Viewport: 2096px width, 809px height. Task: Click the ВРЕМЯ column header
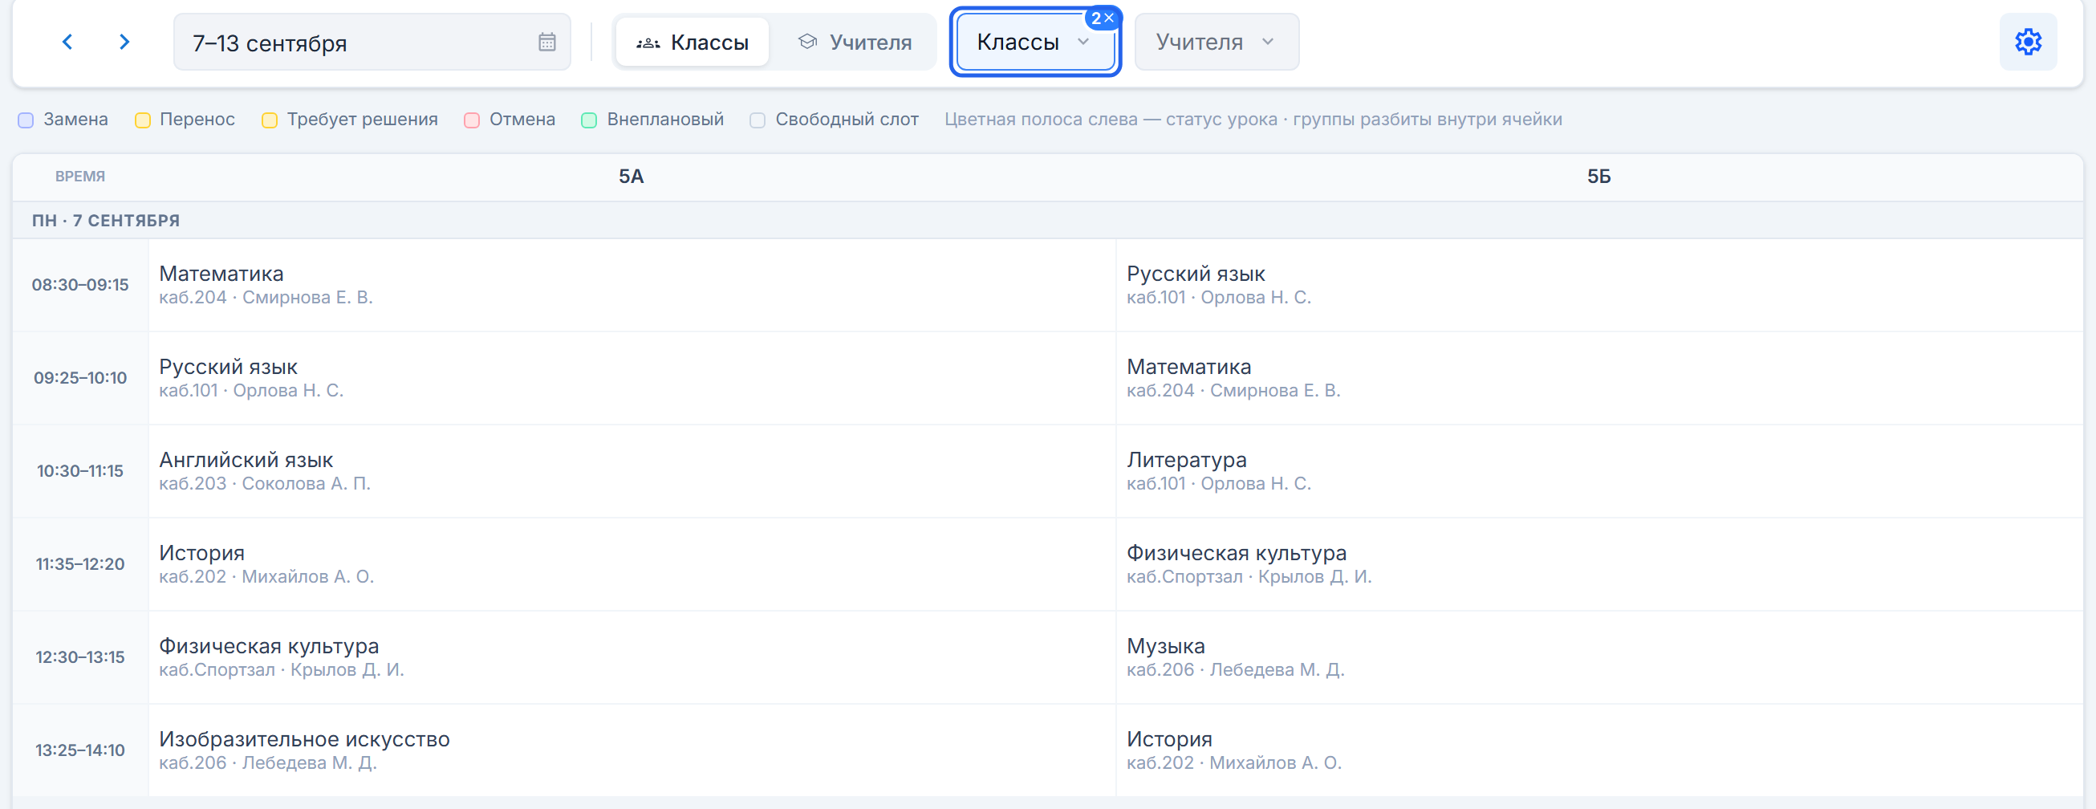point(80,177)
